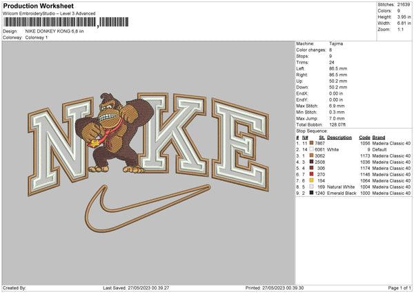The width and height of the screenshot is (414, 293).
Task: Click the Code column header
Action: click(364, 138)
